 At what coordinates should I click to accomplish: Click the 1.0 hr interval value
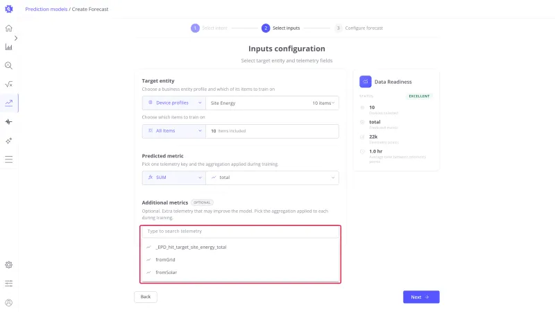tap(375, 151)
